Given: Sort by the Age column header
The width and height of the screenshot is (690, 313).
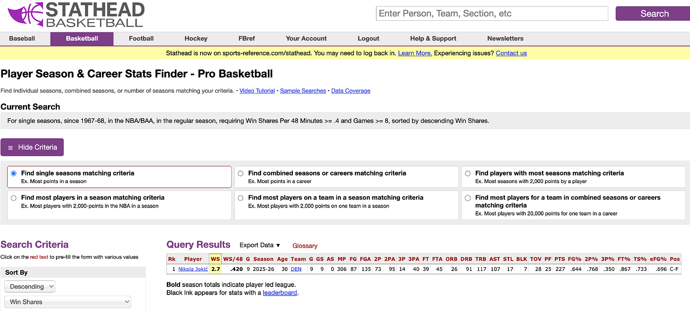Looking at the screenshot, I should 282,259.
